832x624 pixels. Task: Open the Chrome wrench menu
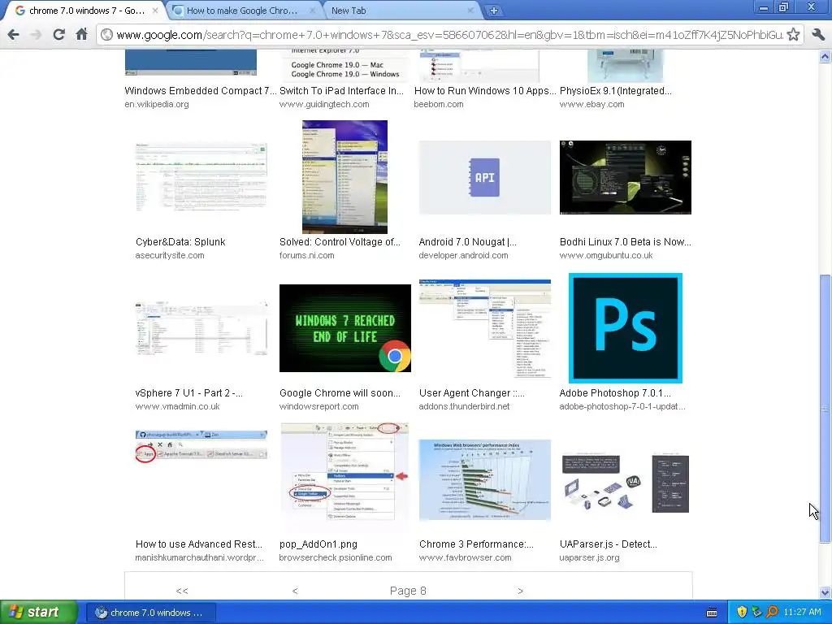coord(818,34)
